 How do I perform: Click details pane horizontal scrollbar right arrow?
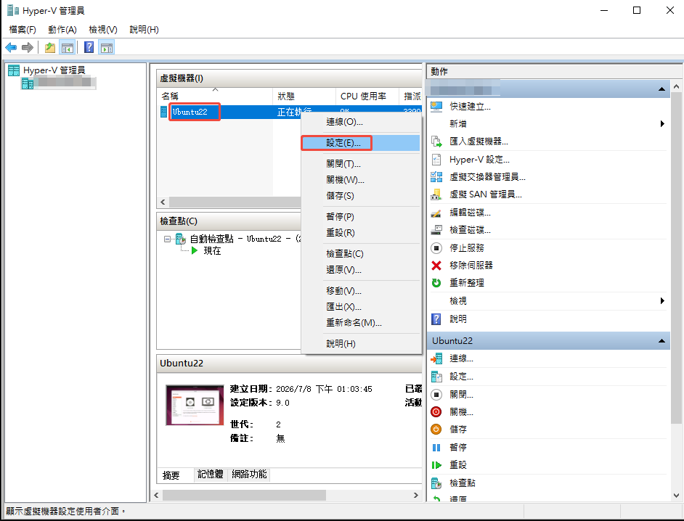(x=416, y=496)
